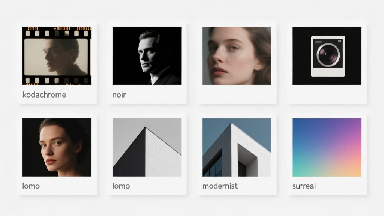The image size is (384, 216).
Task: Open the modernist building thumbnail
Action: [237, 147]
